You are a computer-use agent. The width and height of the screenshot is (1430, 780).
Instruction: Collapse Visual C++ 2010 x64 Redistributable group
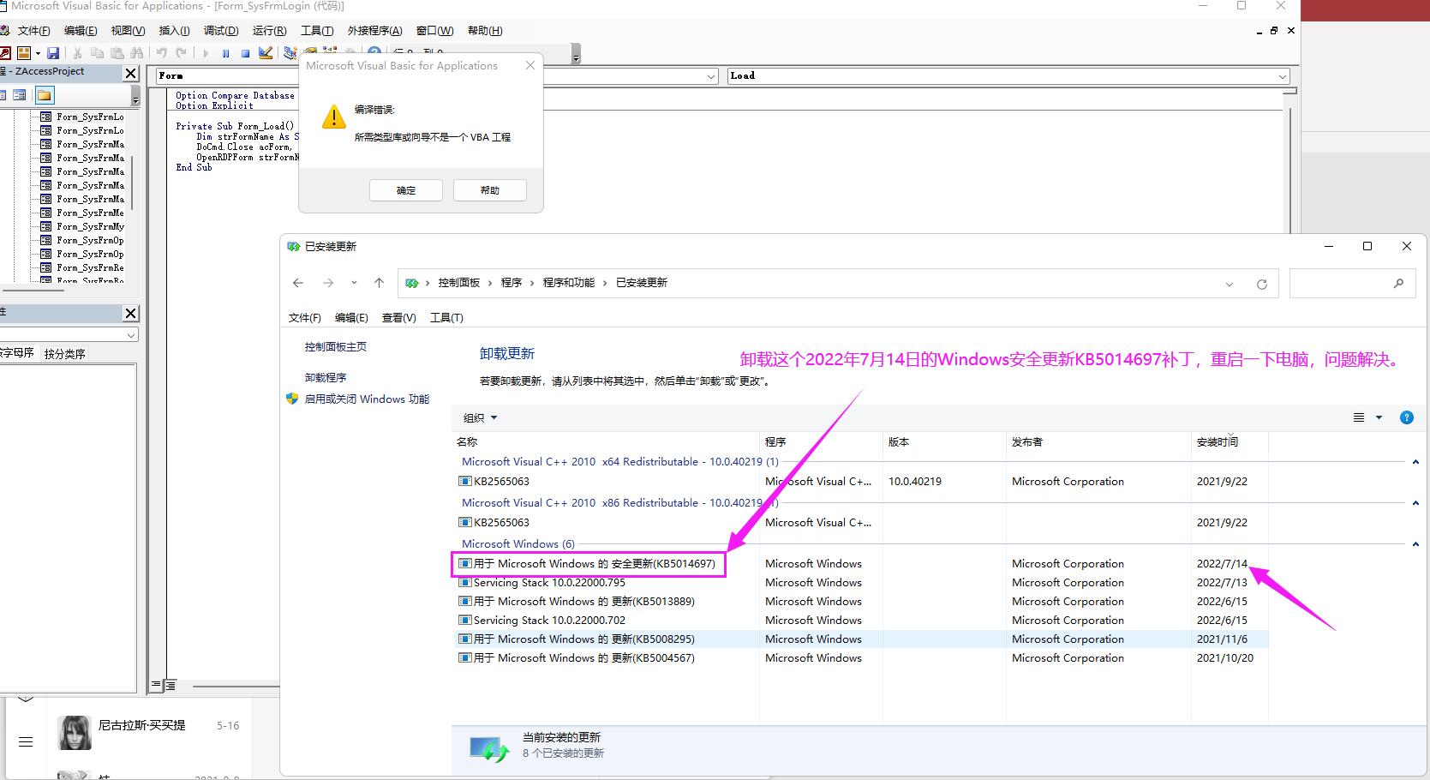coord(1415,462)
